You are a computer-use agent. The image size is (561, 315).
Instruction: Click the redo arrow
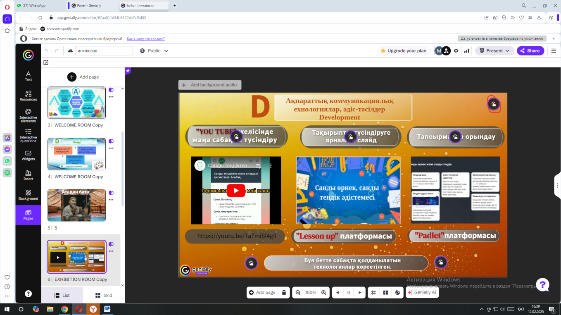(57, 51)
